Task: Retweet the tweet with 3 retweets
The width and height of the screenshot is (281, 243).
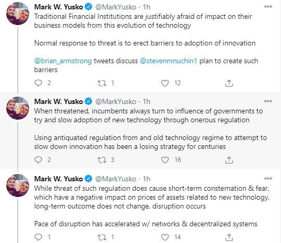Action: click(102, 160)
